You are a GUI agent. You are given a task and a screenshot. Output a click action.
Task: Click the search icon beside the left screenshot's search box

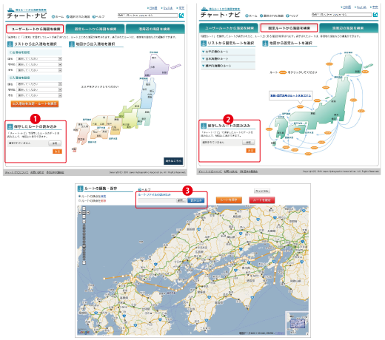(181, 16)
